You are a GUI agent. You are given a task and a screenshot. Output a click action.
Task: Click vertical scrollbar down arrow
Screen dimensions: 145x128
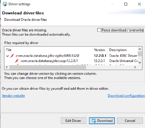[140, 63]
